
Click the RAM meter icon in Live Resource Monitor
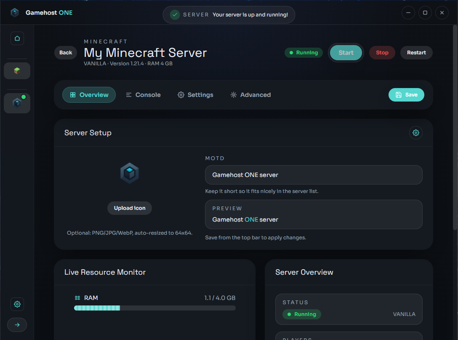77,297
